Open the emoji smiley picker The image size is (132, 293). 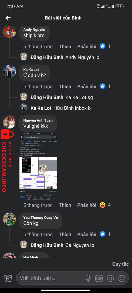coord(122,278)
